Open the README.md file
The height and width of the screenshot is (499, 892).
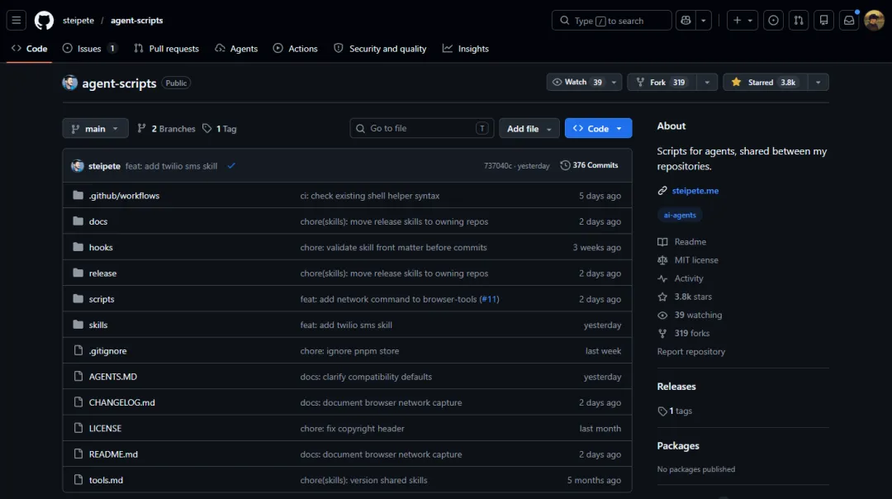pos(113,454)
